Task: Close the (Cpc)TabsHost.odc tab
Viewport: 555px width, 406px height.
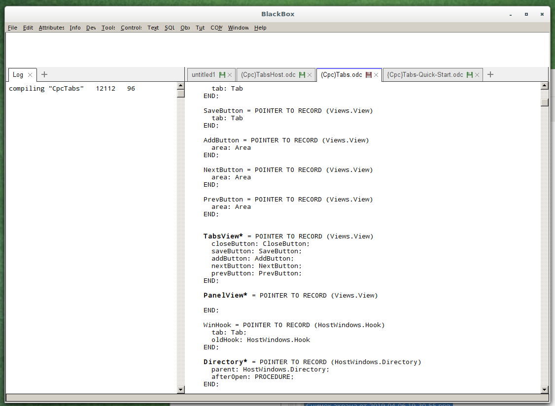Action: click(x=310, y=75)
